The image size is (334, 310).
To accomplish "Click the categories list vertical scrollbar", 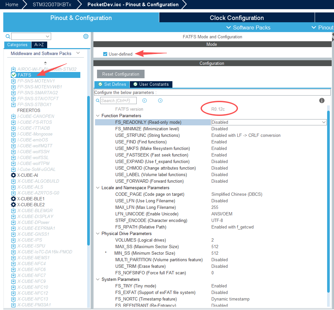I will pyautogui.click(x=88, y=171).
